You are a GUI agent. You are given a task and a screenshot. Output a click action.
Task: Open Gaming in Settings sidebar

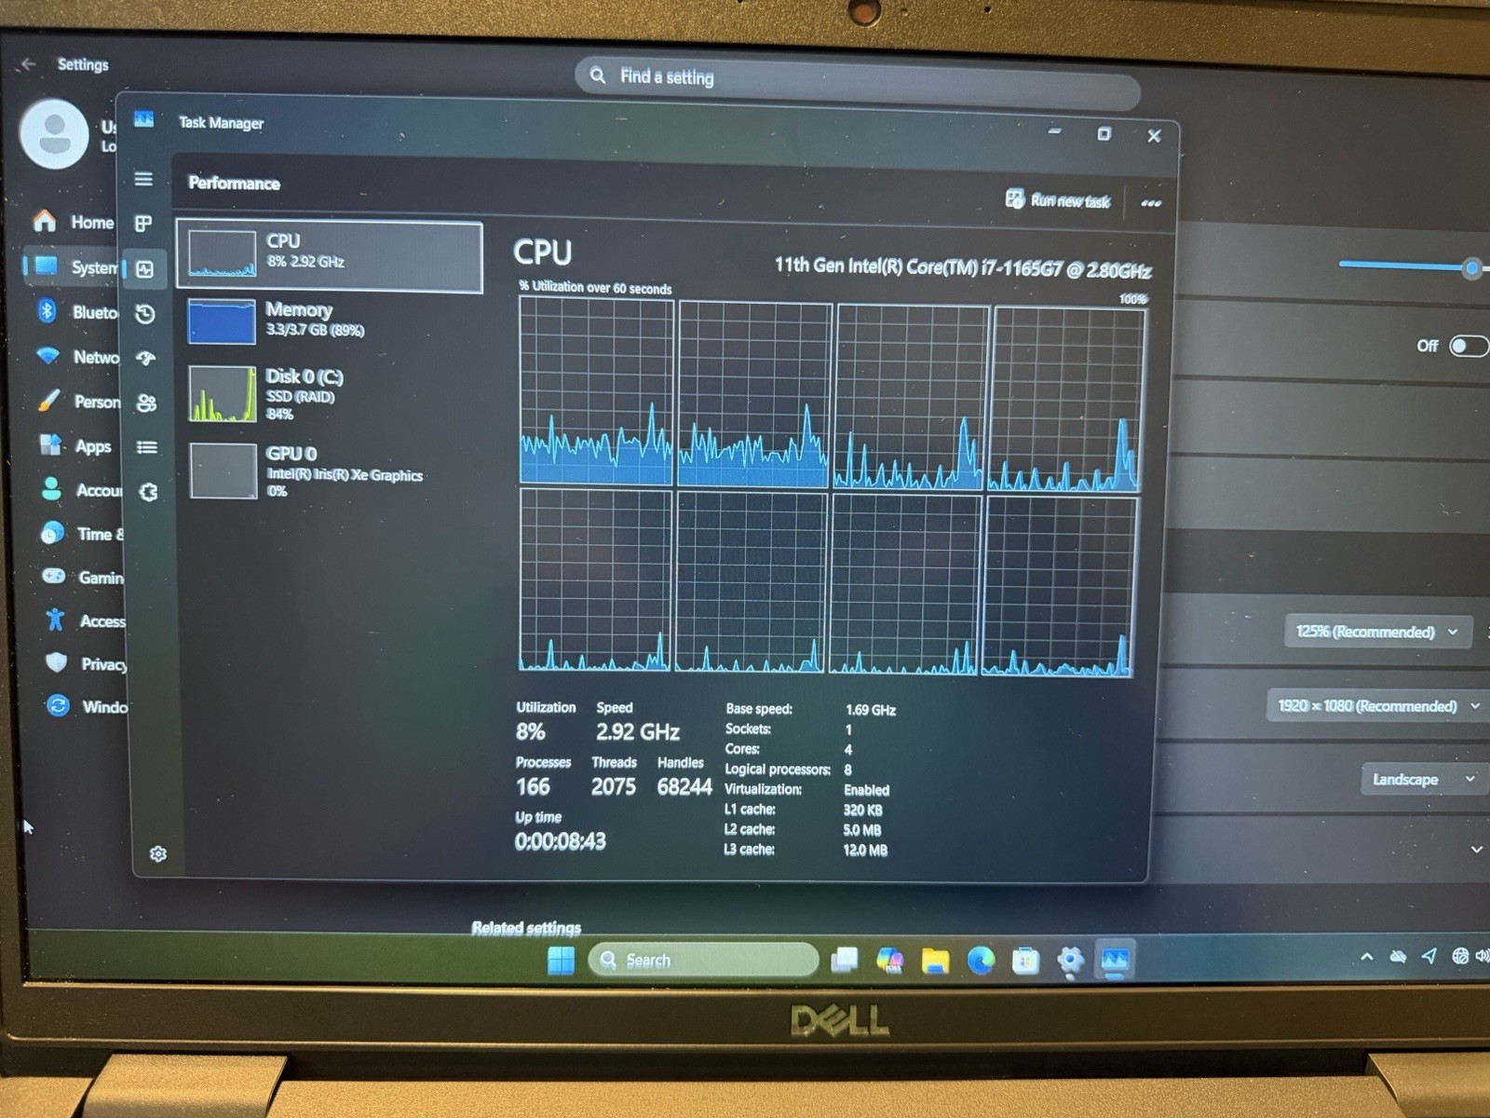coord(82,578)
